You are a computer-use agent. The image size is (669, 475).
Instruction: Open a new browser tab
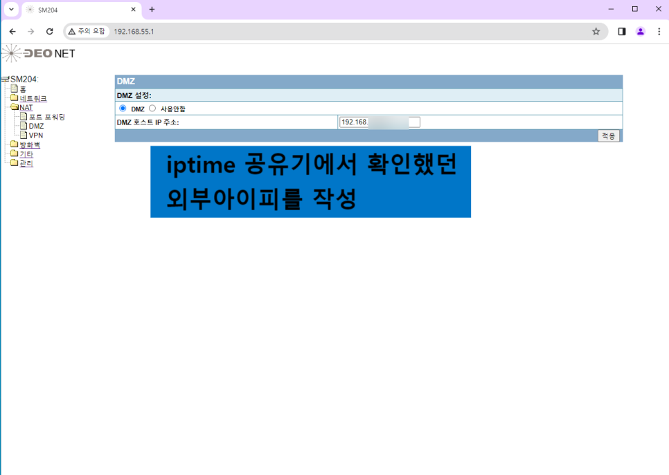(x=152, y=10)
